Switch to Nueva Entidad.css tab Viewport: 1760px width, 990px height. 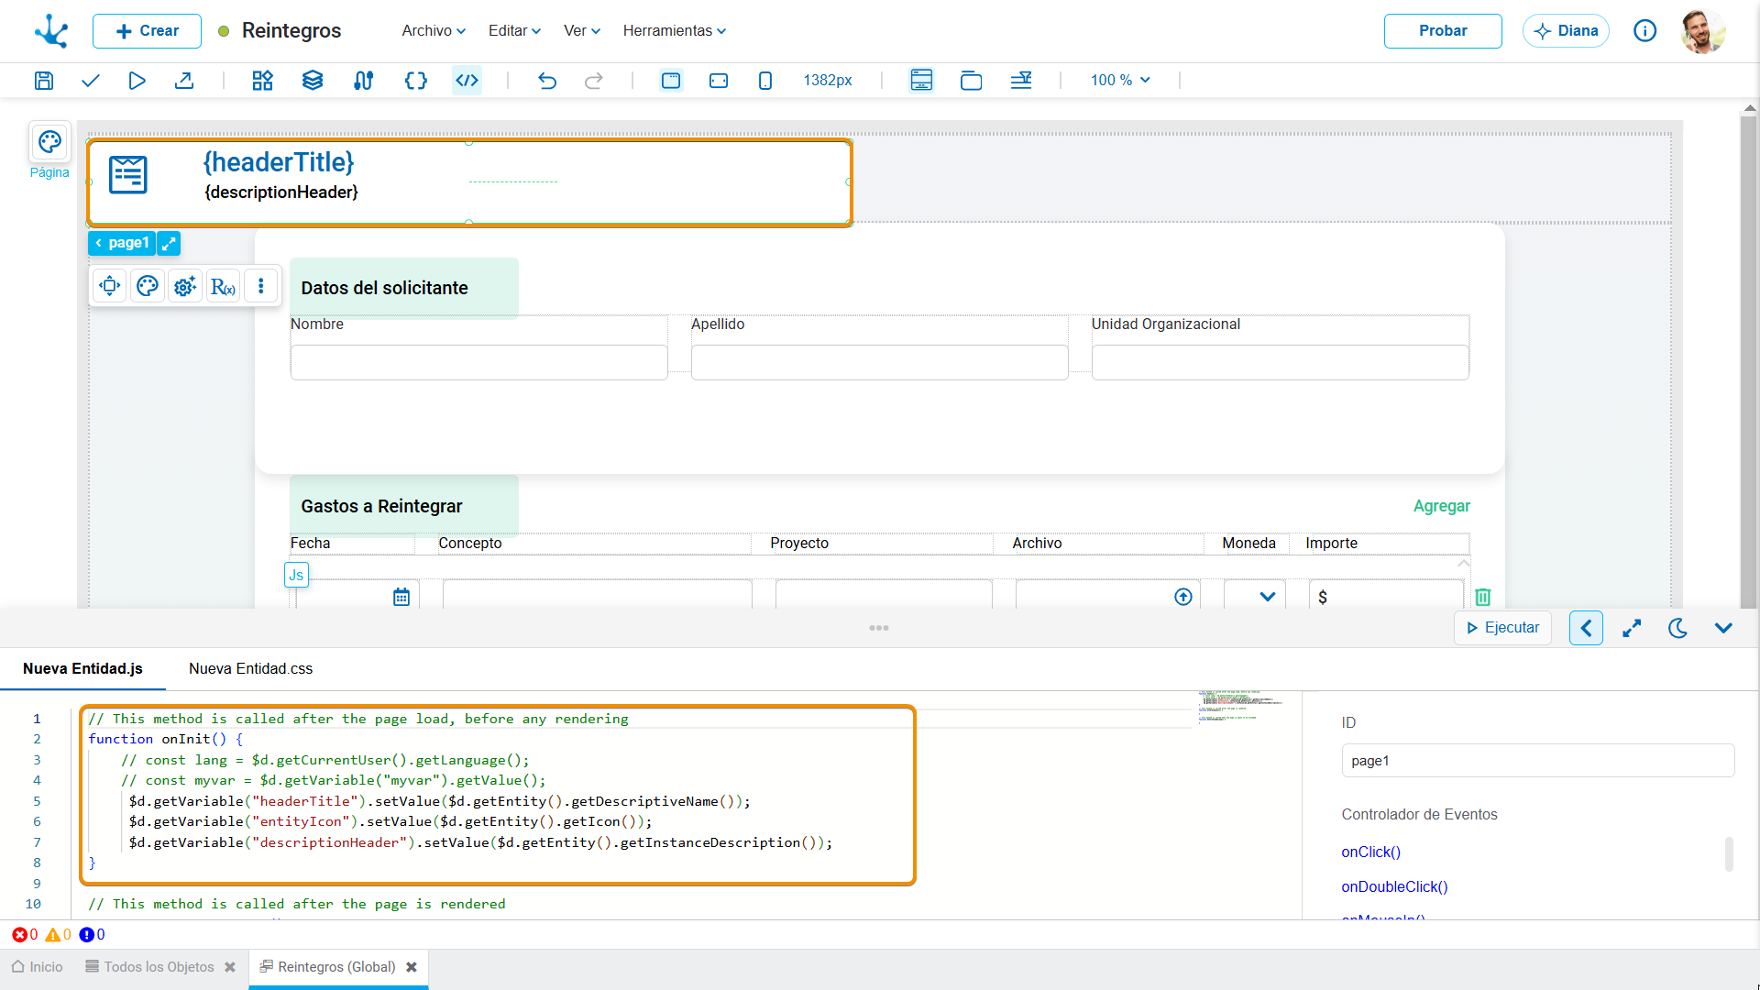pyautogui.click(x=250, y=669)
